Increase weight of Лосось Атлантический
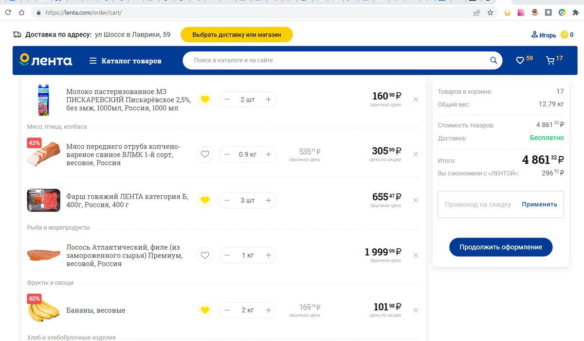Viewport: 584px width, 341px height. click(268, 255)
